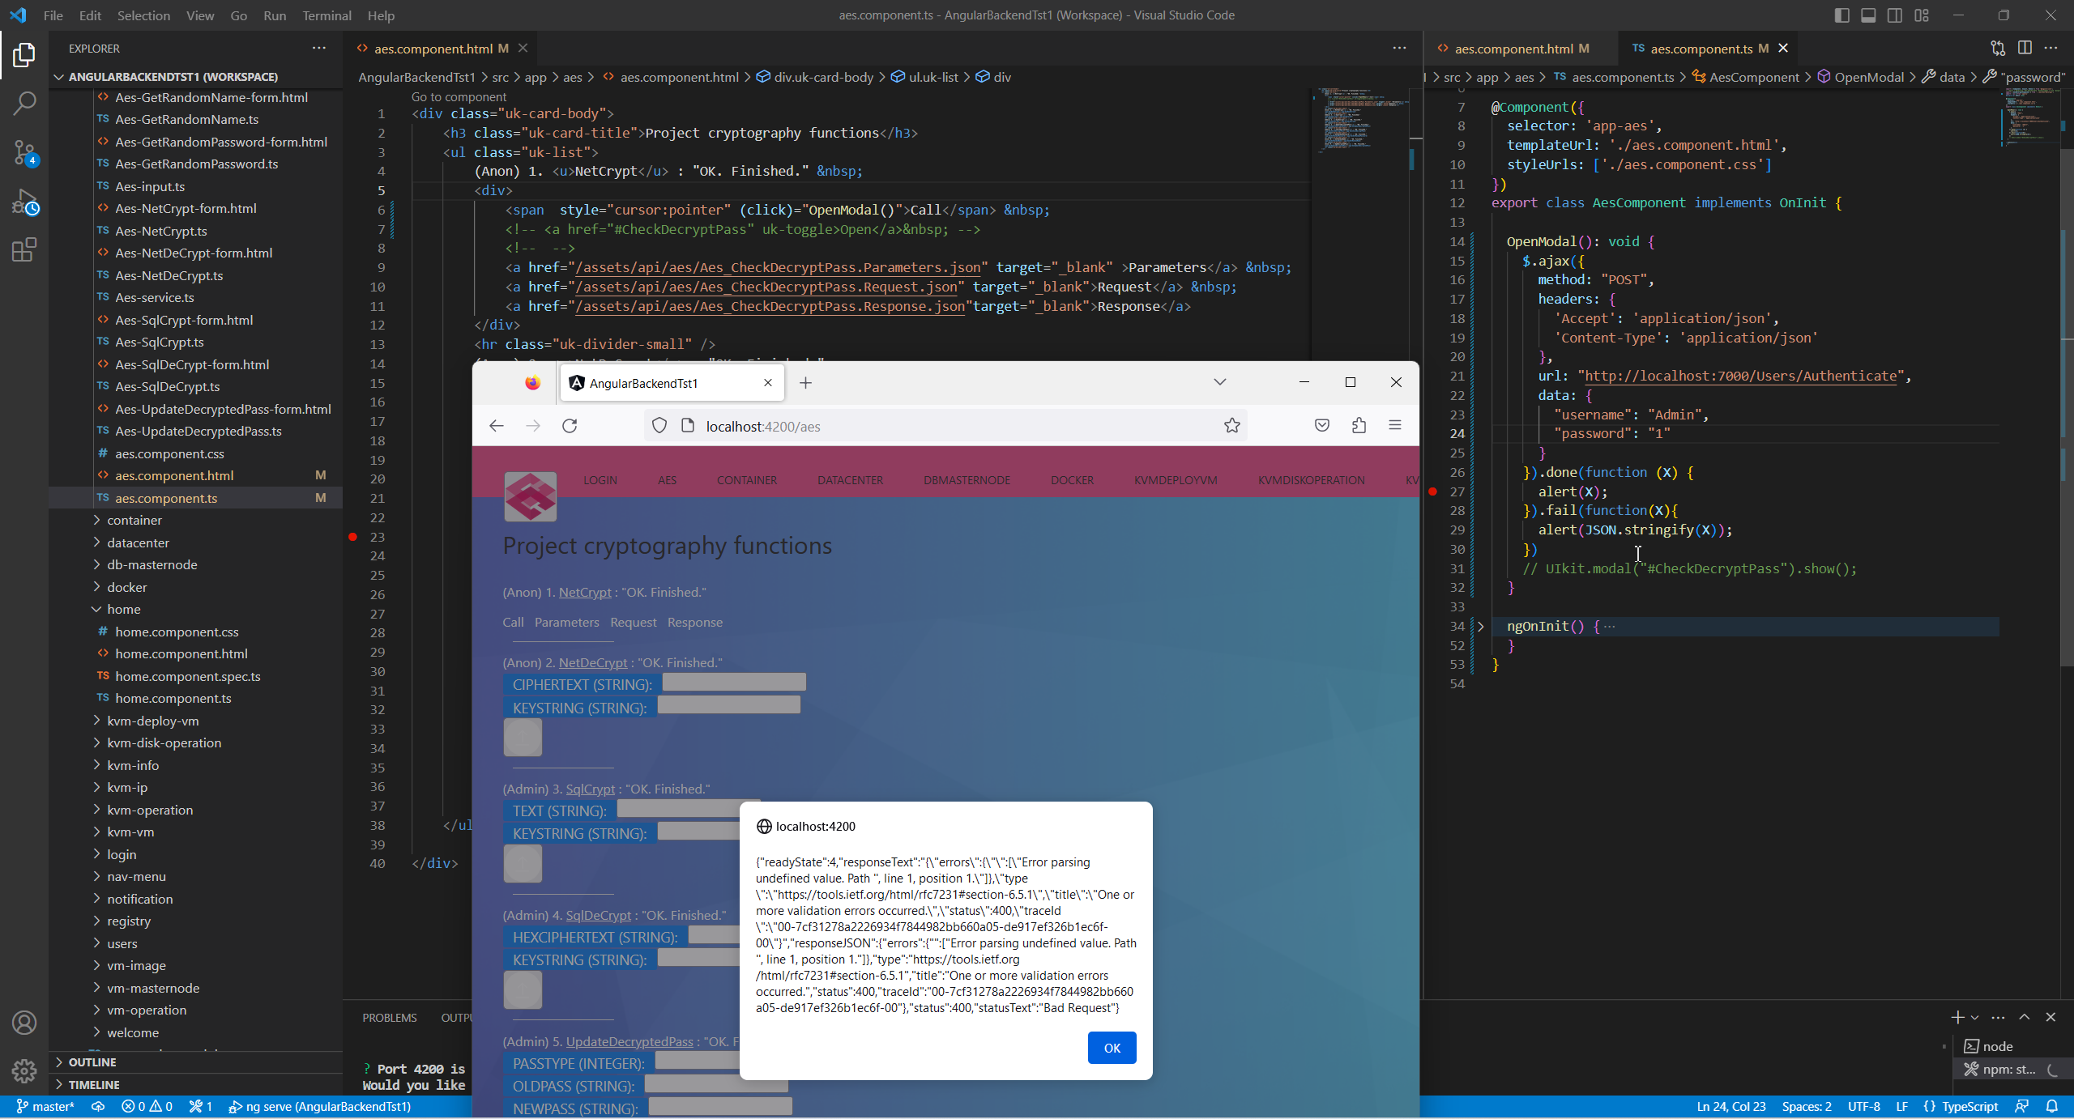This screenshot has width=2074, height=1119.
Task: Click the Firefox reload page button
Action: pos(570,426)
